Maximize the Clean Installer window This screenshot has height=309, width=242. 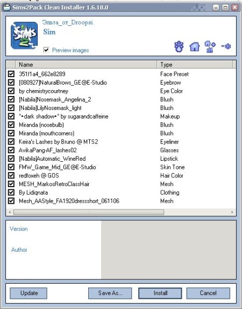coord(225,8)
